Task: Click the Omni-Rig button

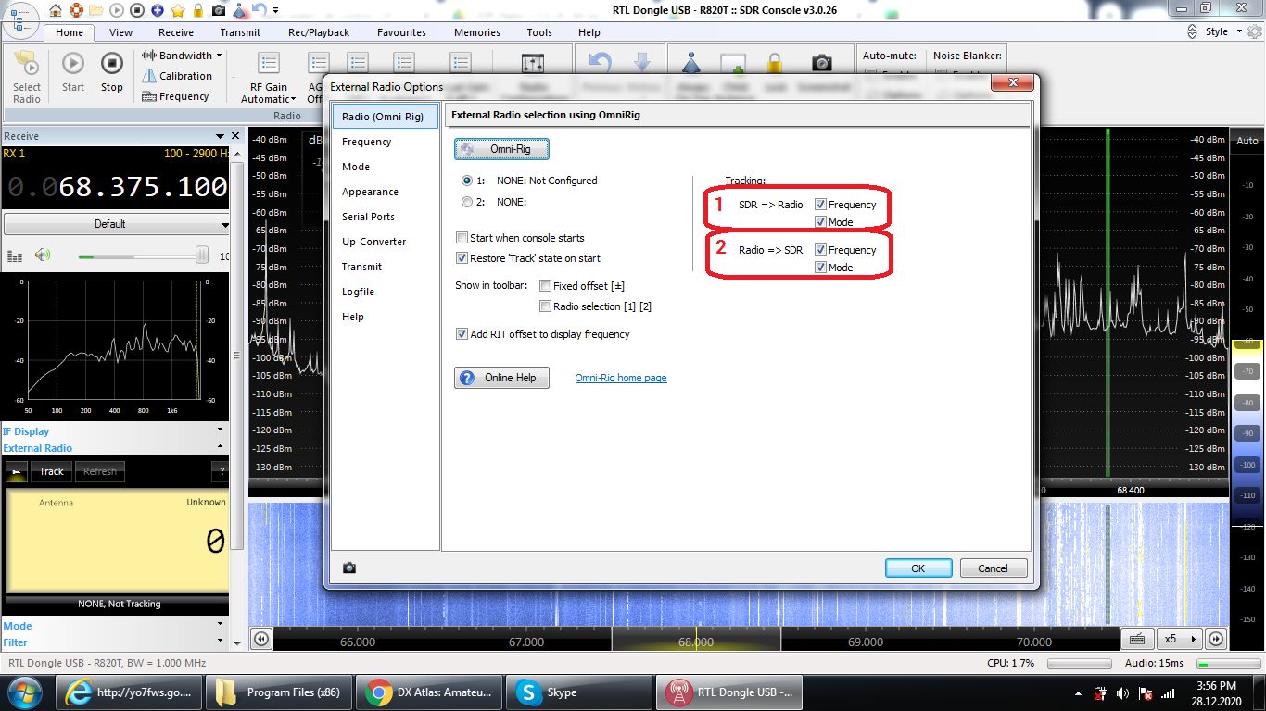Action: [501, 149]
